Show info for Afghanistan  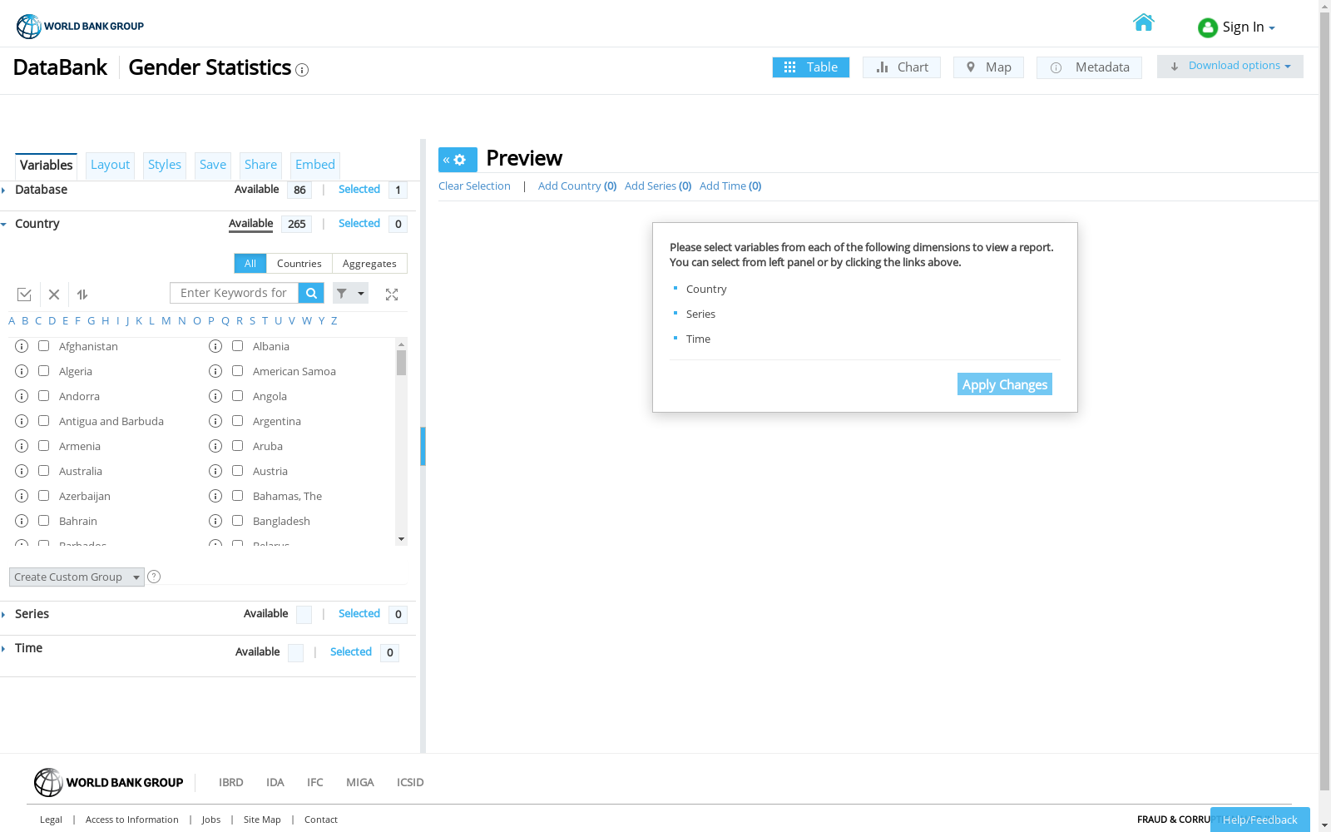22,346
